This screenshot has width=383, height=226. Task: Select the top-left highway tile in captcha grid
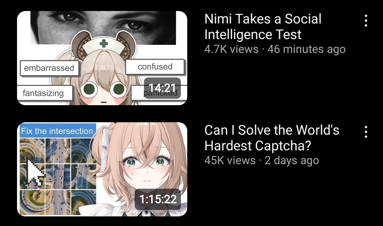point(32,151)
